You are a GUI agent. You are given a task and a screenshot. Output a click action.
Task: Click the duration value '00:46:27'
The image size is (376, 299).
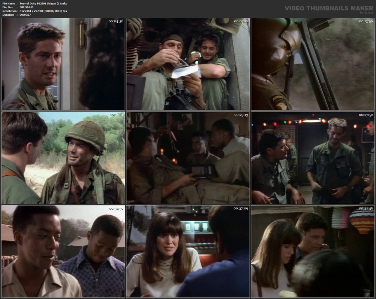coord(25,15)
